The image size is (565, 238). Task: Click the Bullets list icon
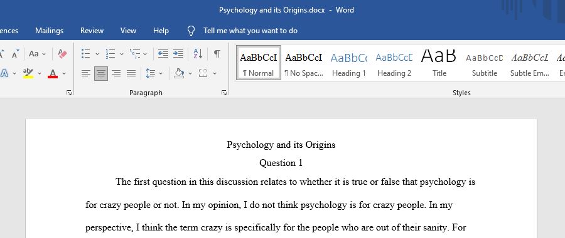pos(86,54)
